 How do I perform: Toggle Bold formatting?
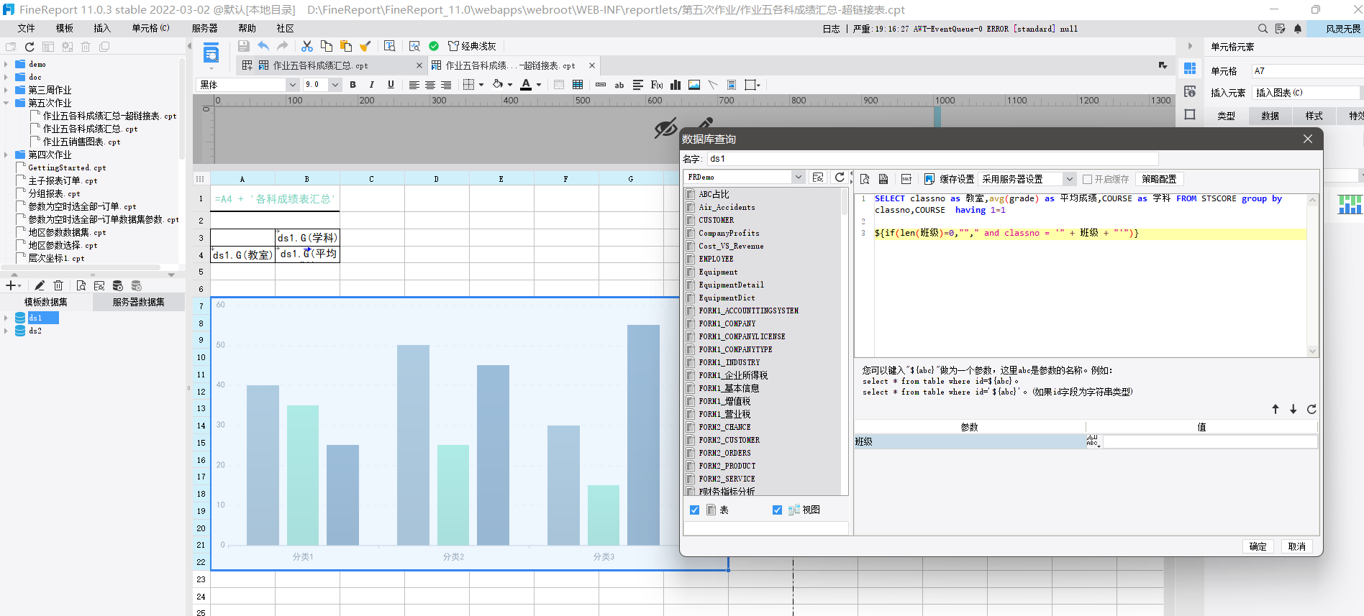(x=353, y=85)
